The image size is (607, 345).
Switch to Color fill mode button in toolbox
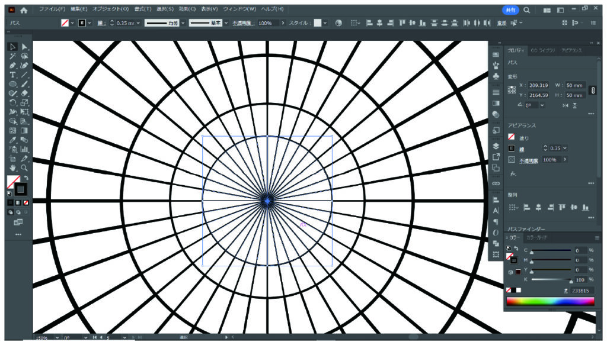[x=11, y=202]
